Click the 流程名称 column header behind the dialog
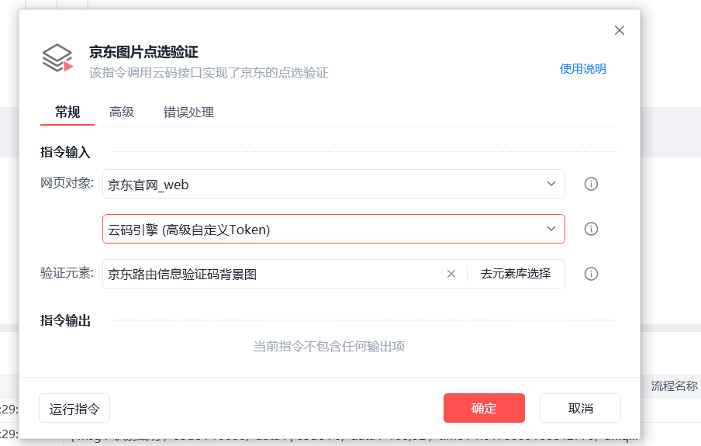Image resolution: width=701 pixels, height=446 pixels. point(674,385)
